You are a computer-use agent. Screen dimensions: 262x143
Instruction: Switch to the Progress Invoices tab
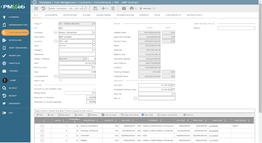click(125, 15)
